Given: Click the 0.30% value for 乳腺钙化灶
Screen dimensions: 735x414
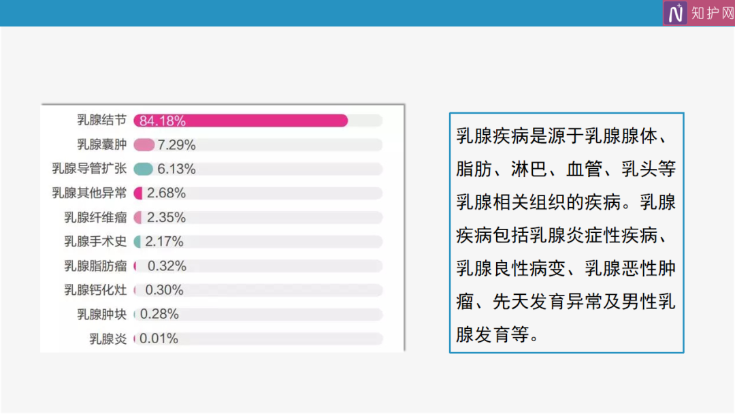Looking at the screenshot, I should point(165,290).
